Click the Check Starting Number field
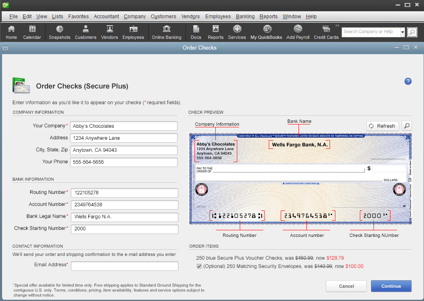The width and height of the screenshot is (424, 301). click(x=124, y=229)
